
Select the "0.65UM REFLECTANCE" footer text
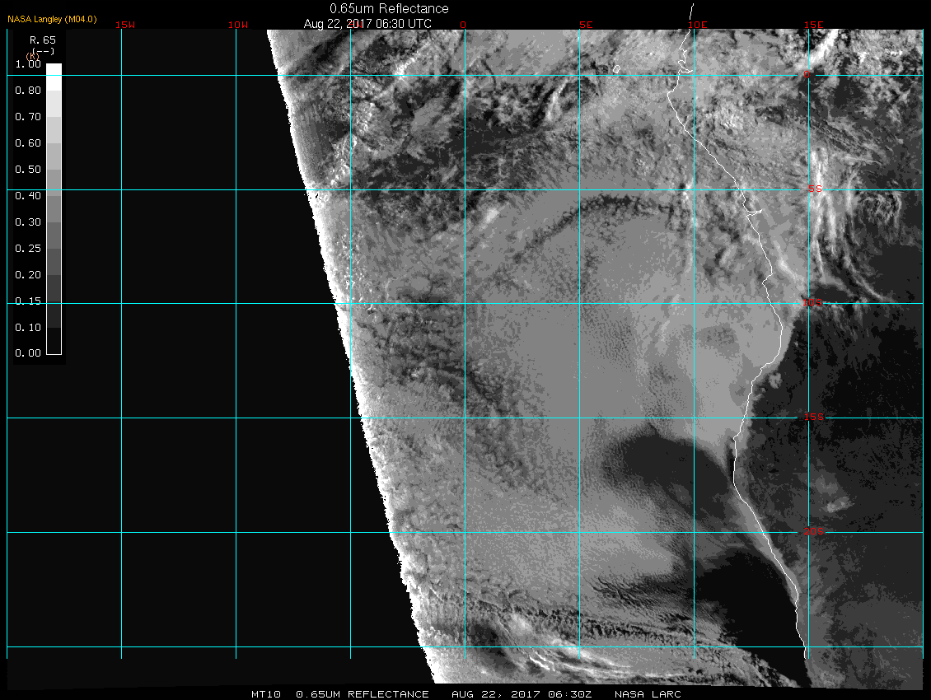coord(363,694)
